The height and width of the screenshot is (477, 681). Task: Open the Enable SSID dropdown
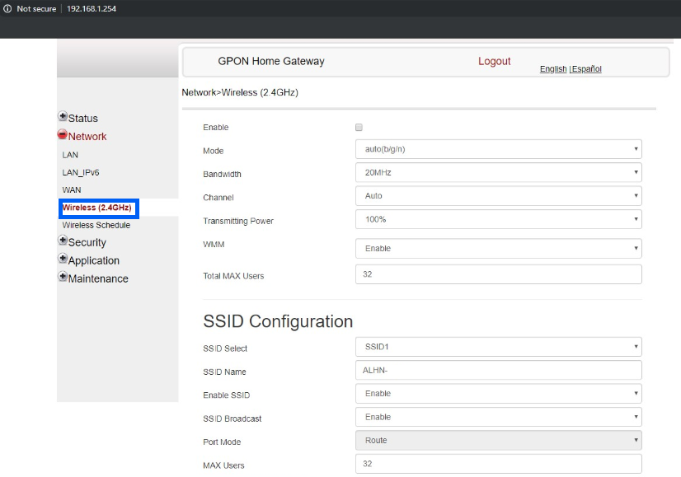click(x=499, y=394)
